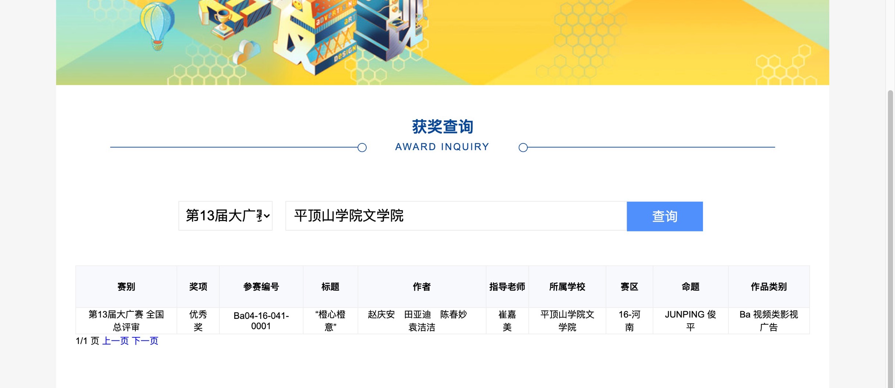The height and width of the screenshot is (388, 895).
Task: Select the entry number Ba04-16-041-0001 cell
Action: (261, 321)
